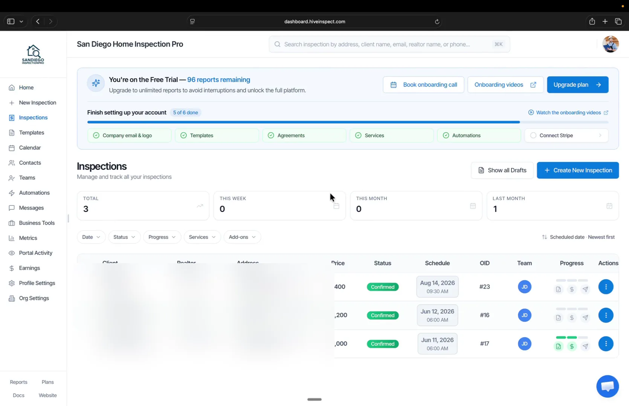
Task: Open the completed Automations setup step
Action: 479,135
